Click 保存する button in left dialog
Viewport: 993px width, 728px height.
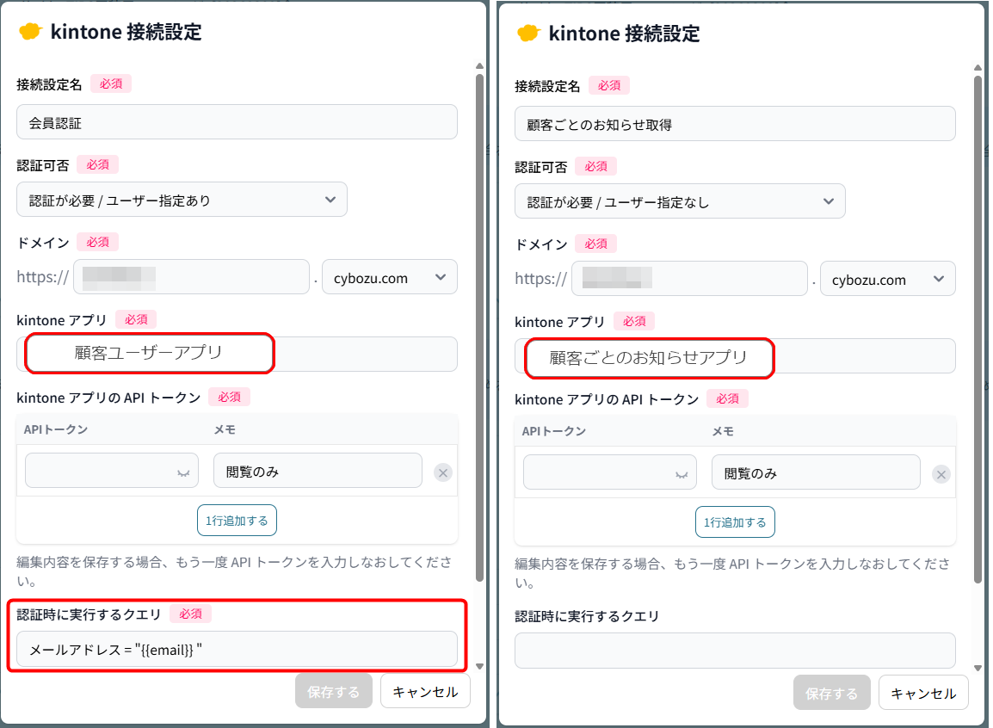point(334,692)
